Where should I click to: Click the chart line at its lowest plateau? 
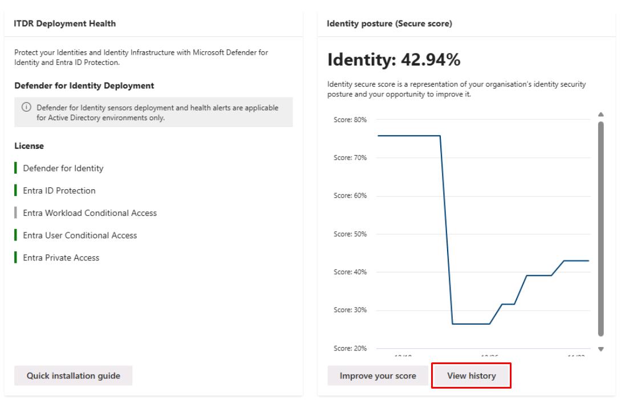[x=470, y=324]
